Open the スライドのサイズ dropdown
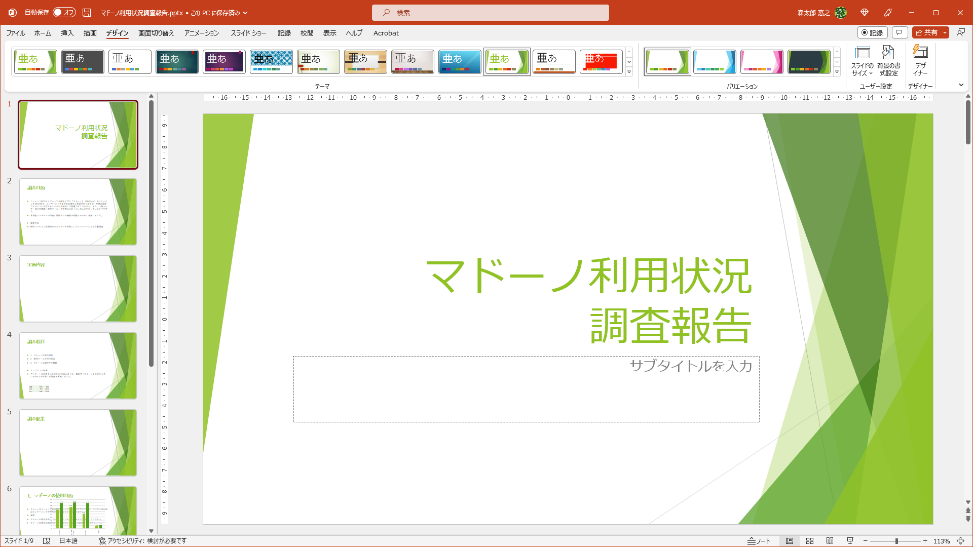Image resolution: width=973 pixels, height=547 pixels. 863,61
